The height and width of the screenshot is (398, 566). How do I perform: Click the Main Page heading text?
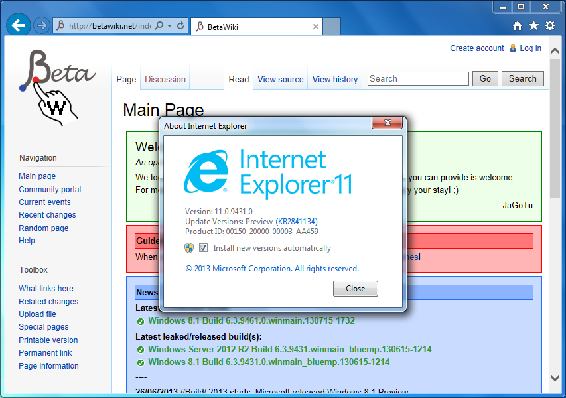(x=163, y=110)
